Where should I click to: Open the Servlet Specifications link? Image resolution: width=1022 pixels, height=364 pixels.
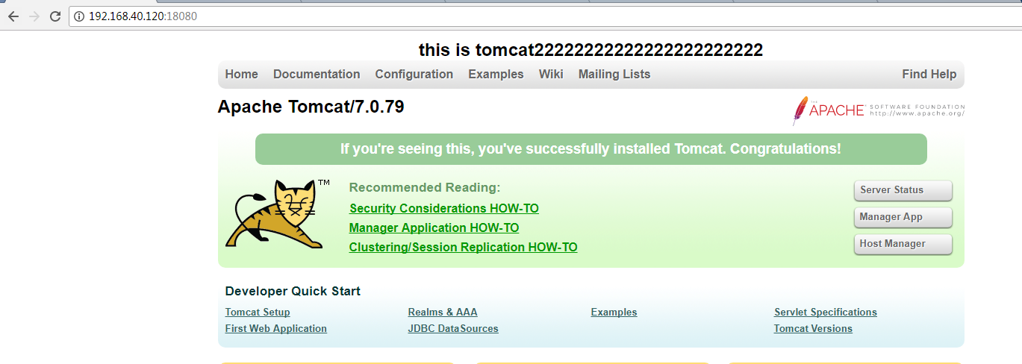pyautogui.click(x=826, y=312)
